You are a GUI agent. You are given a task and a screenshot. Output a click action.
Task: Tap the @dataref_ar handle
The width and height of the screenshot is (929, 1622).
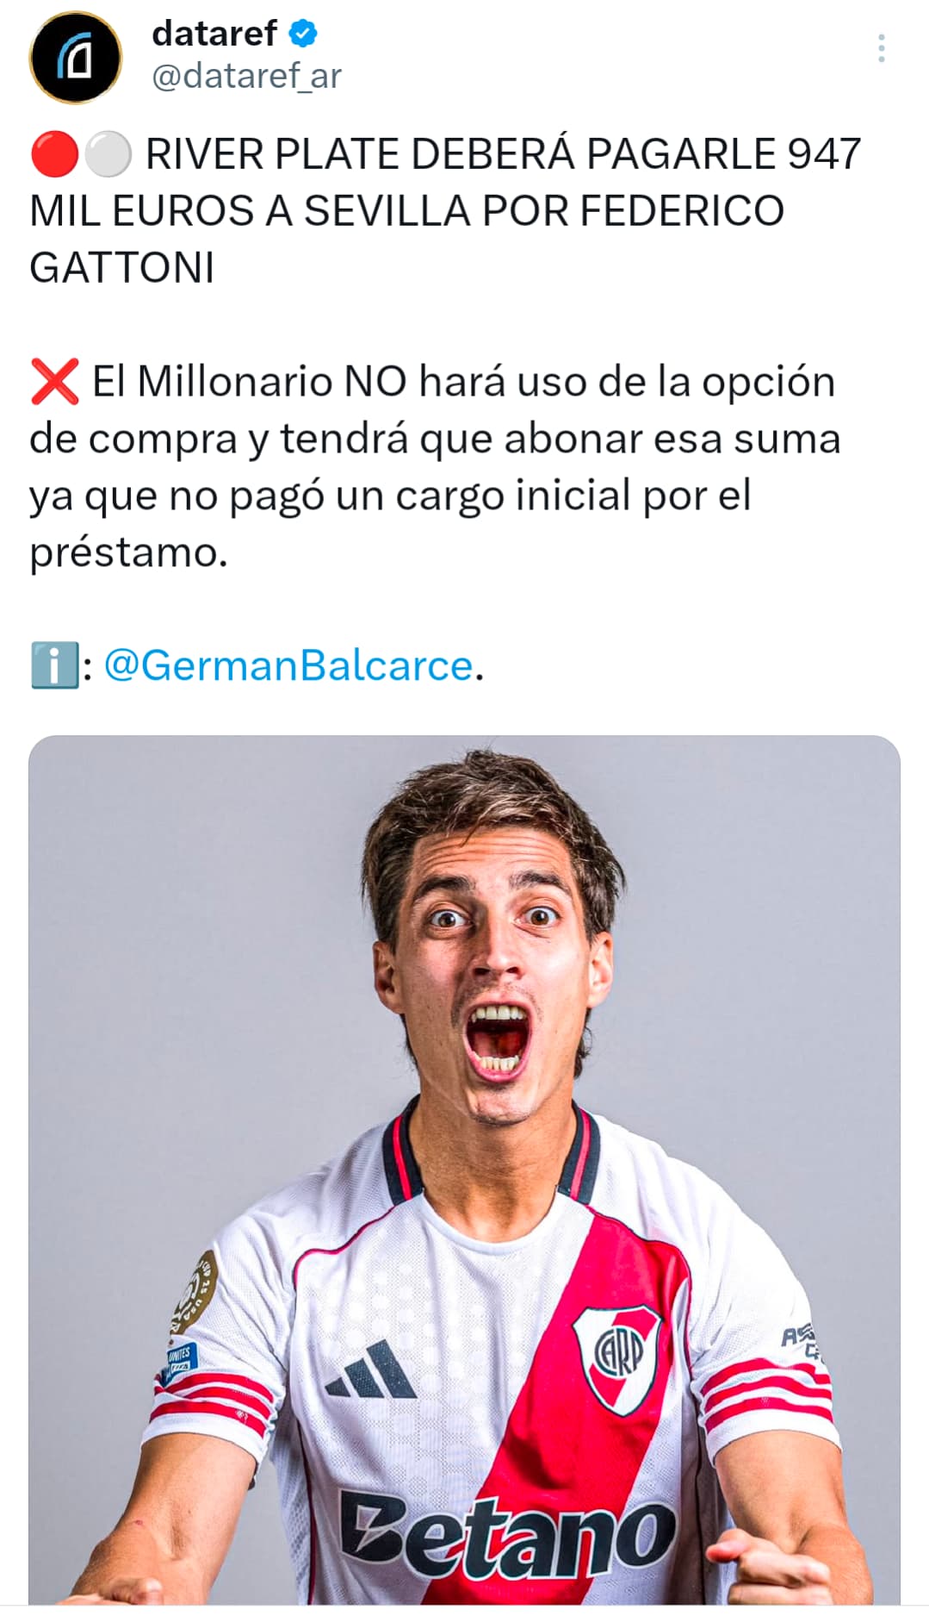246,76
